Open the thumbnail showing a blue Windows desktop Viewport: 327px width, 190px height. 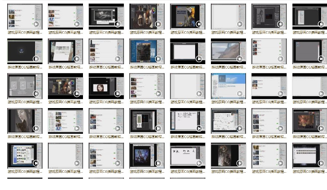tap(147, 51)
